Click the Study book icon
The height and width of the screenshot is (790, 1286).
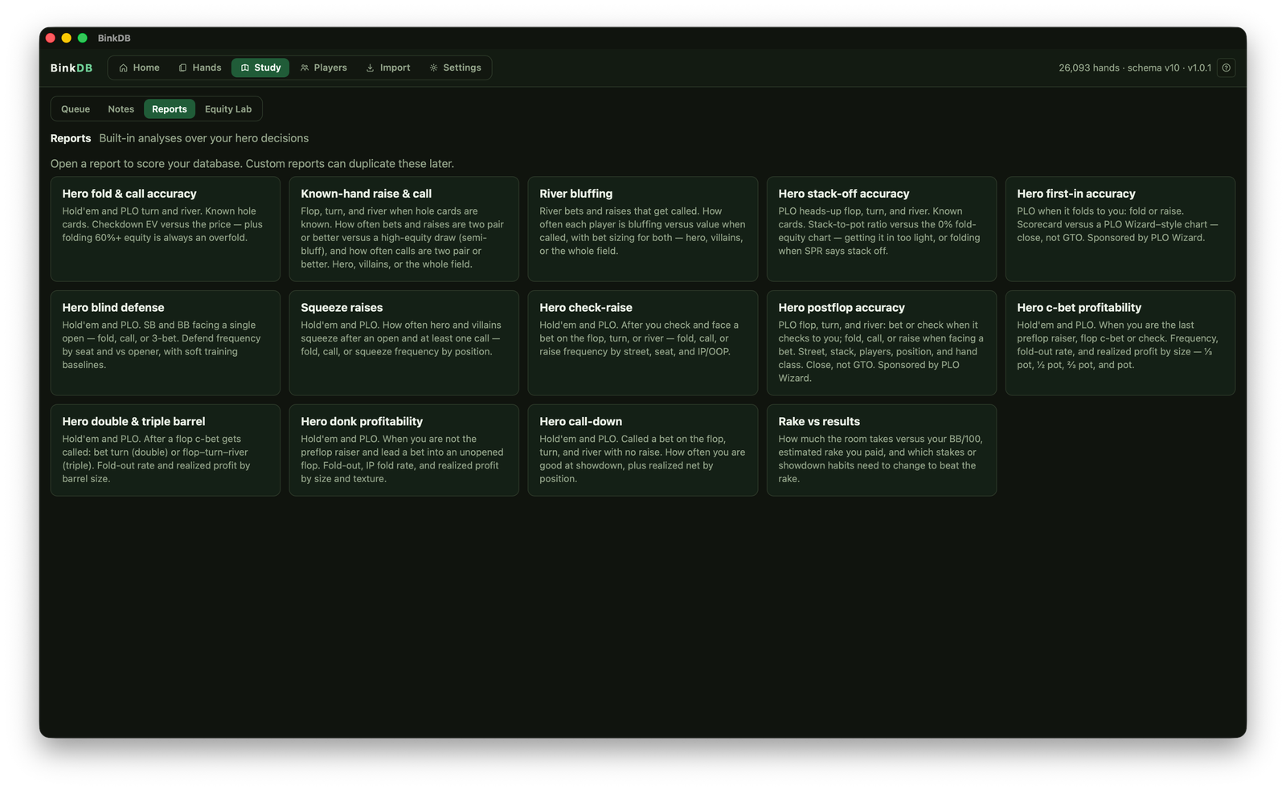click(x=245, y=68)
